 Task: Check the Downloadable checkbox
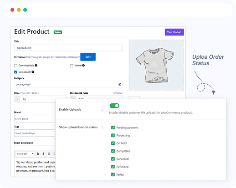[x=15, y=66]
